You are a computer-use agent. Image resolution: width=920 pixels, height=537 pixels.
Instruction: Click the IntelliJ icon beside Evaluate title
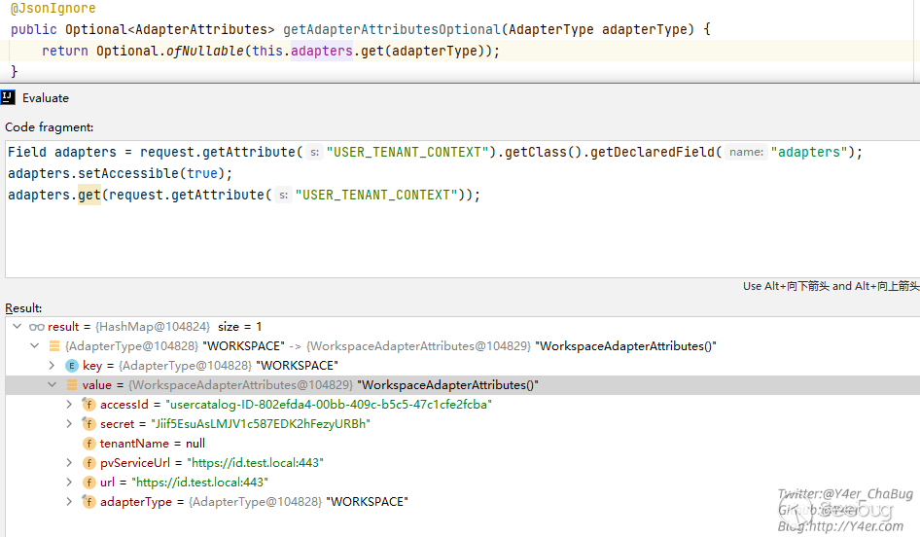[8, 97]
